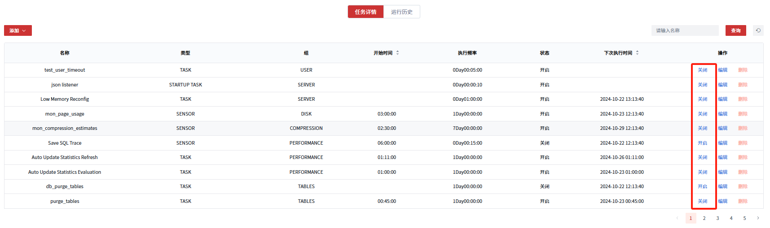Click the 查询 search button

[735, 30]
